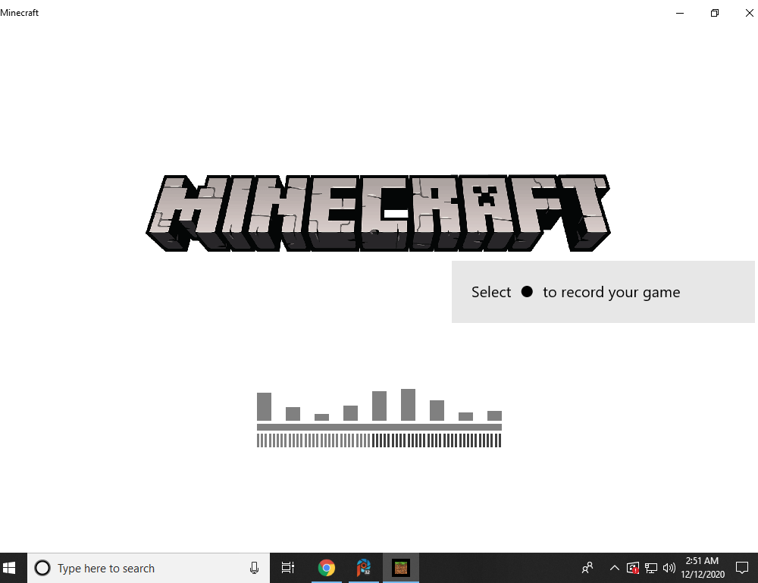758x583 pixels.
Task: Open the People icon in the system tray
Action: click(587, 568)
